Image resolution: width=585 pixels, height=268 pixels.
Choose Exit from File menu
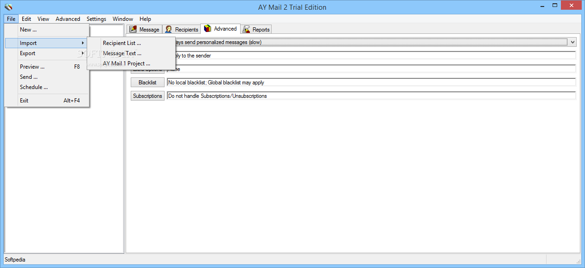(47, 101)
